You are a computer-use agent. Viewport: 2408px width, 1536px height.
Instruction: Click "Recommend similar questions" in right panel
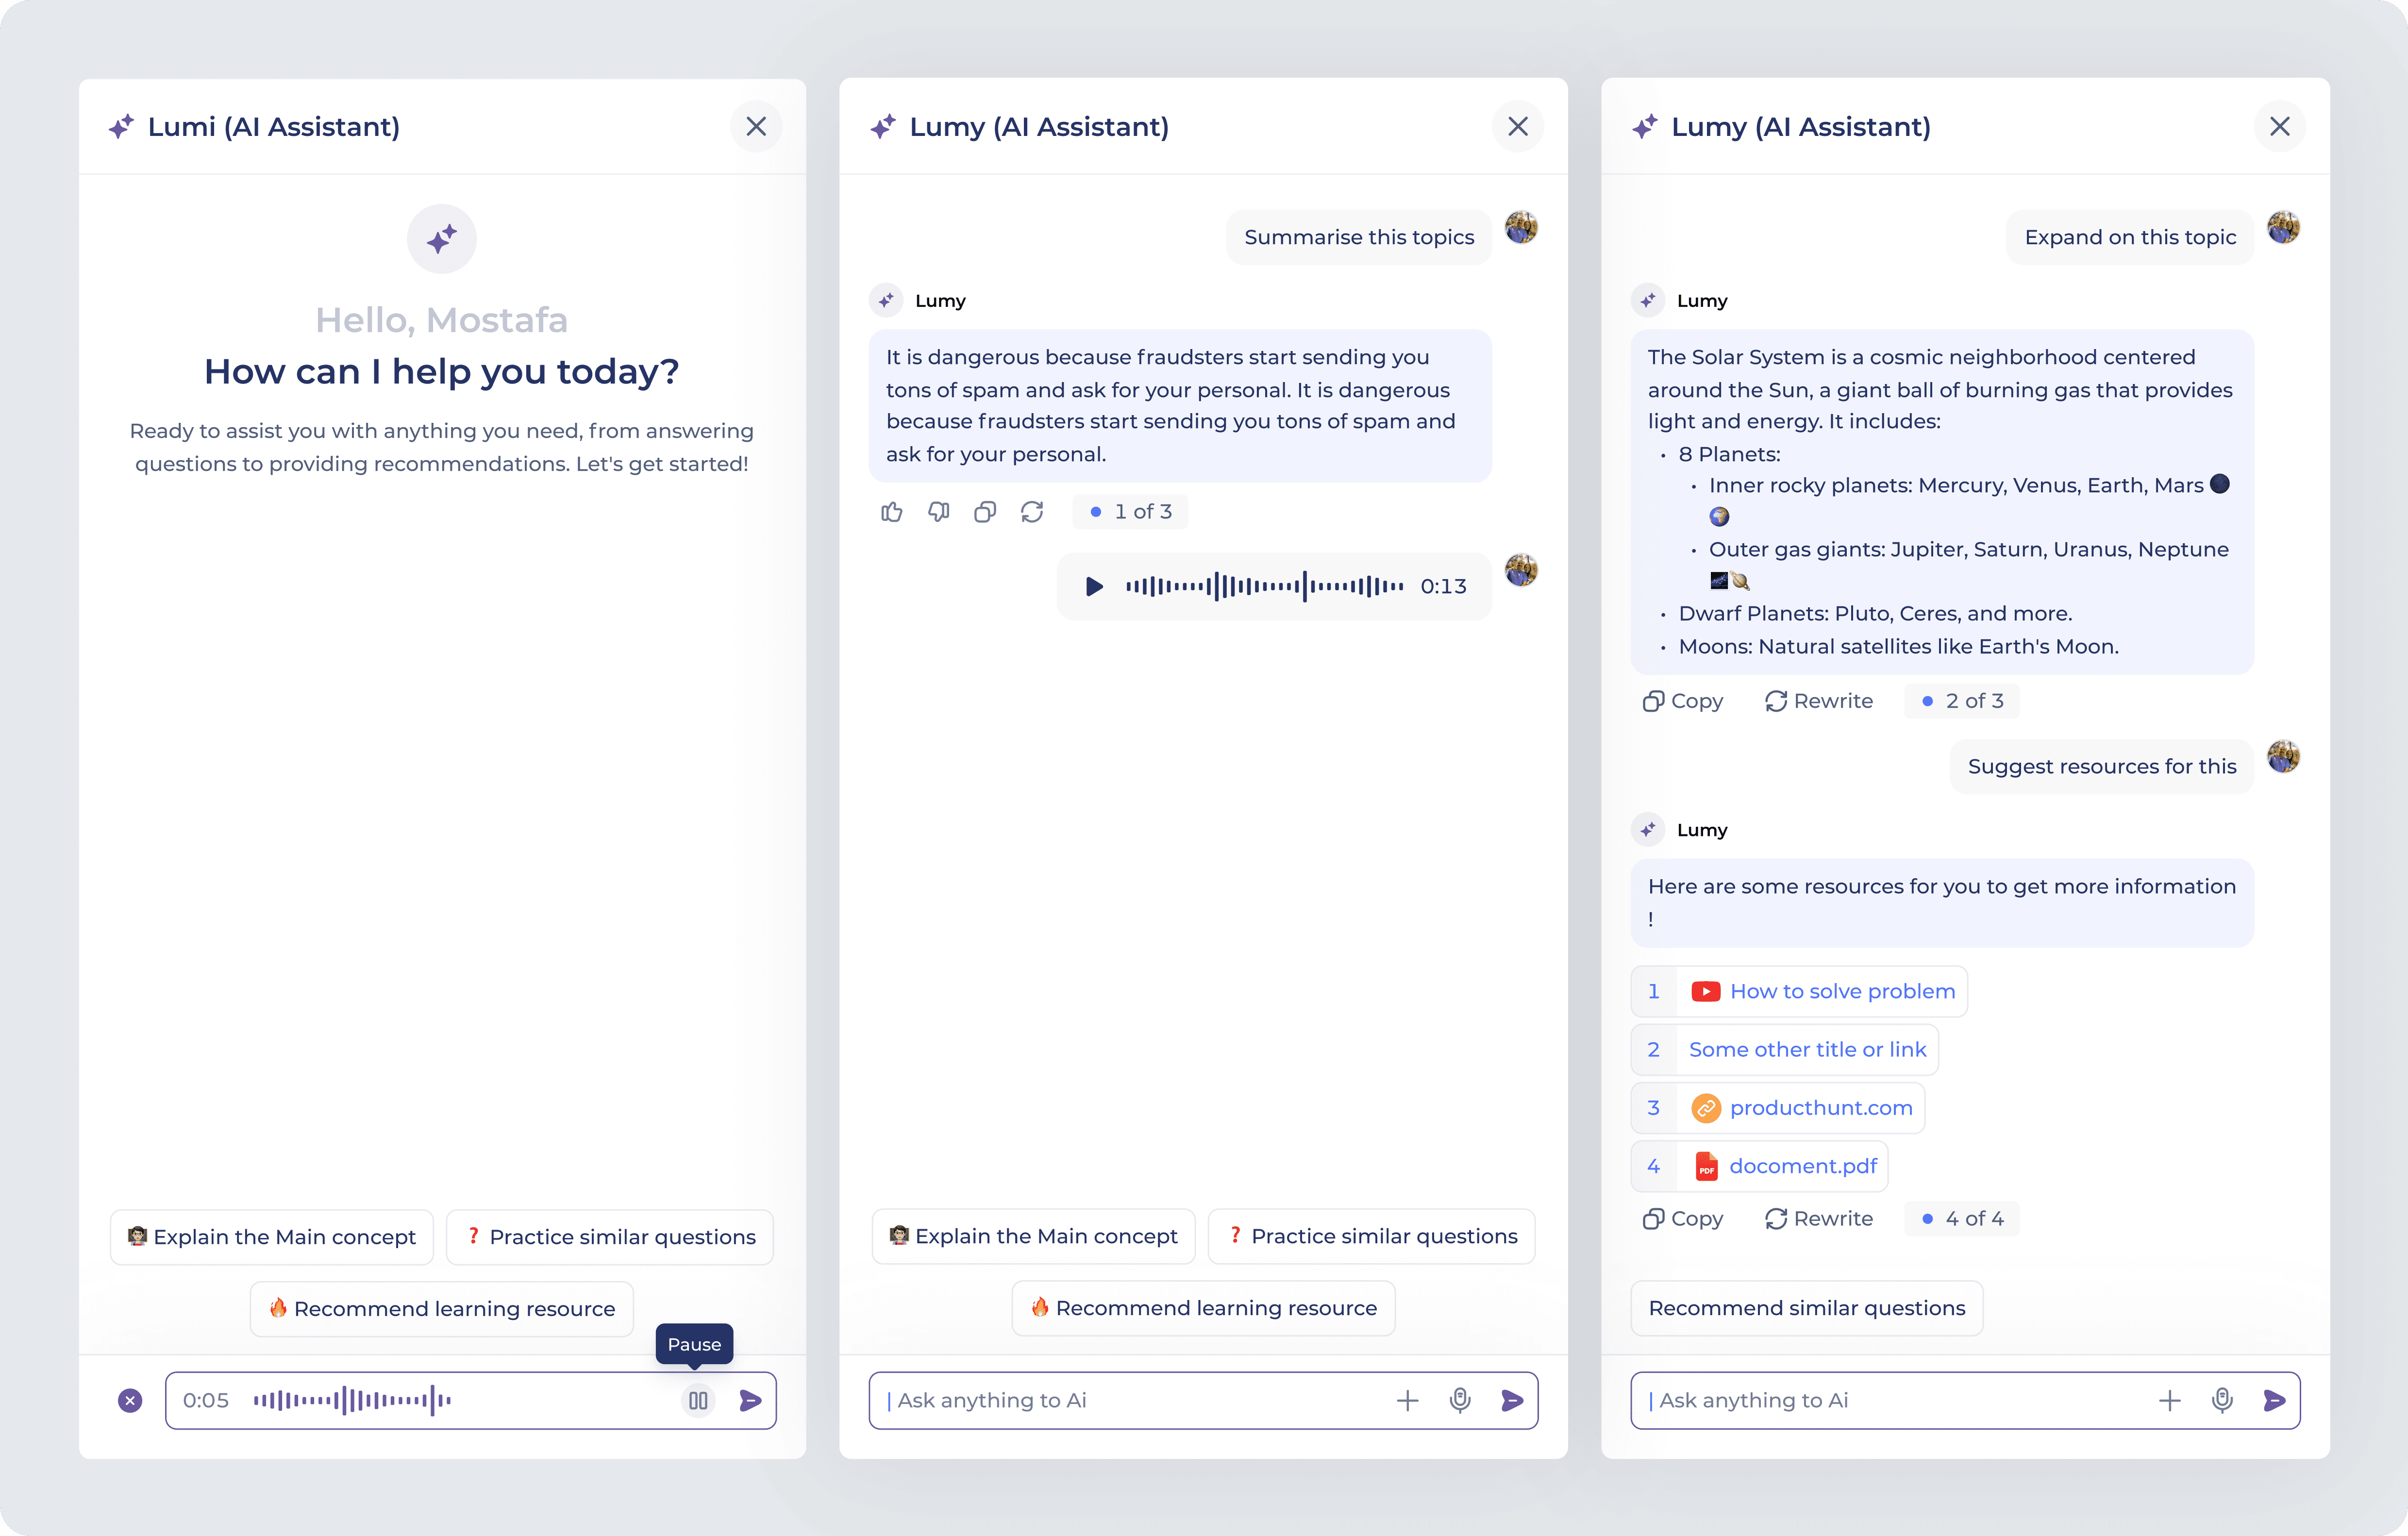point(1806,1308)
